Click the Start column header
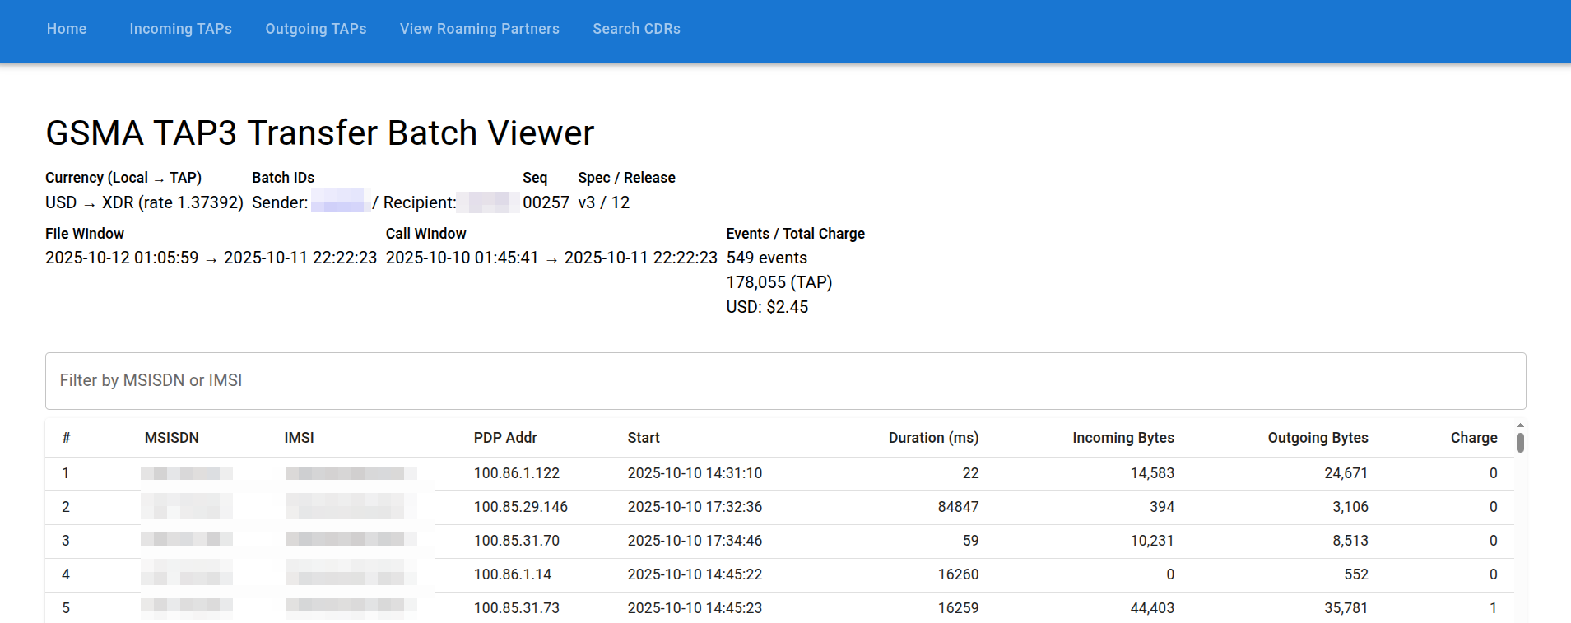 [643, 438]
